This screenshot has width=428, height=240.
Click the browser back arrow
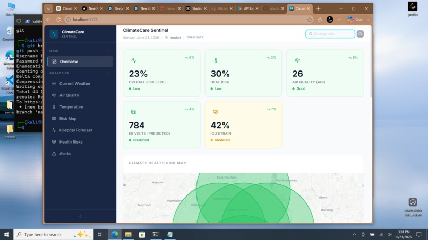48,20
